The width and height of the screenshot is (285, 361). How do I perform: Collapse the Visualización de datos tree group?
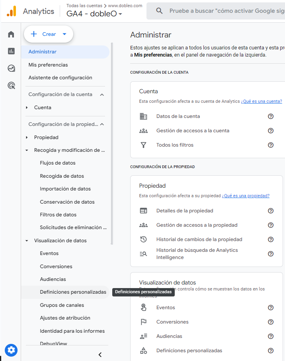point(27,241)
